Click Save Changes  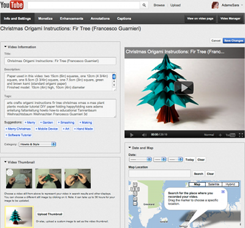click(233, 40)
